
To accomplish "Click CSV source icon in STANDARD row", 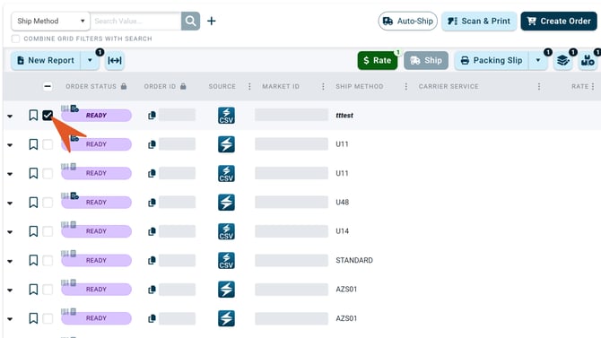I will [226, 261].
